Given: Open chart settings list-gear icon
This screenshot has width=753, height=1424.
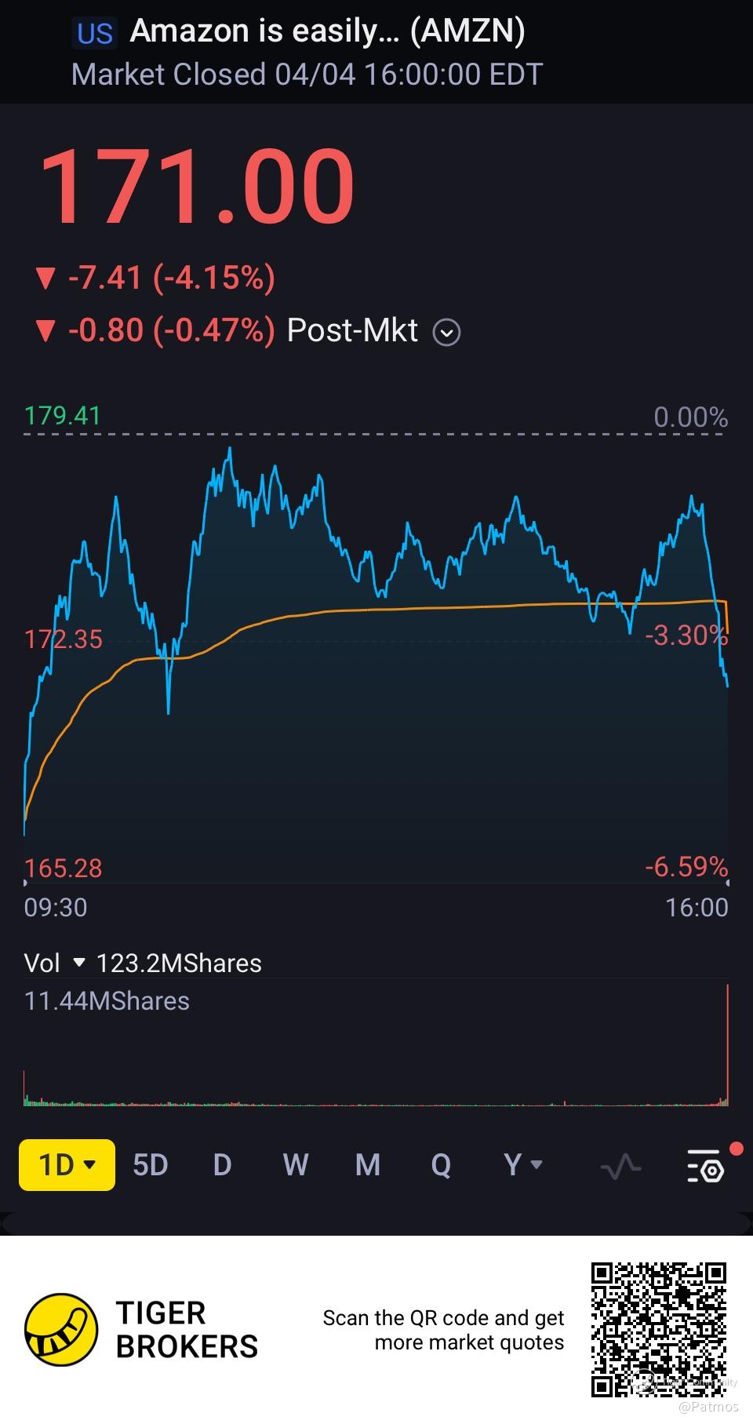Looking at the screenshot, I should click(x=704, y=1166).
